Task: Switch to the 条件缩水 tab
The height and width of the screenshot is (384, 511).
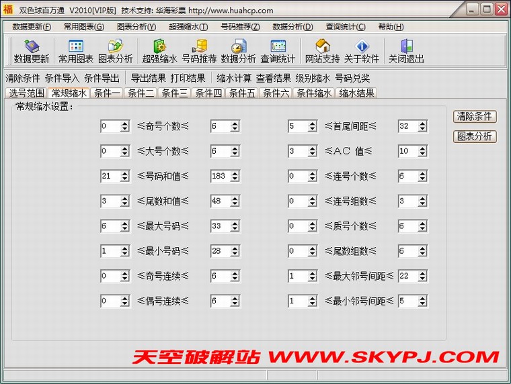Action: [314, 93]
